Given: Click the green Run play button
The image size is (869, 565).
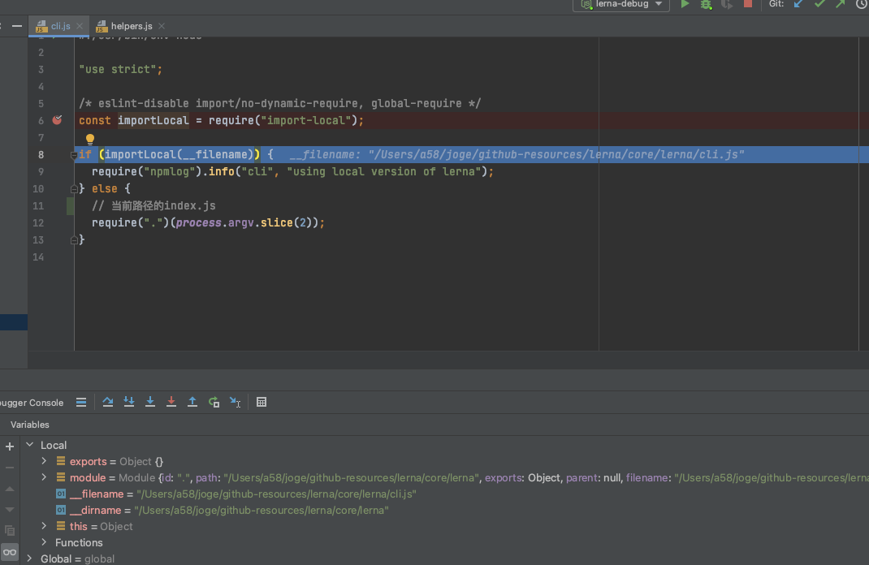Looking at the screenshot, I should click(x=685, y=4).
